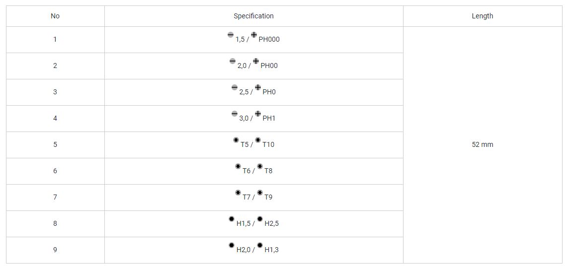This screenshot has width=570, height=269.
Task: Click the slotted icon beside 2,5
Action: click(235, 87)
